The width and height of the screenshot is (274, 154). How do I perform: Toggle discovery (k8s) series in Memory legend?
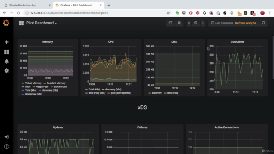point(50,90)
